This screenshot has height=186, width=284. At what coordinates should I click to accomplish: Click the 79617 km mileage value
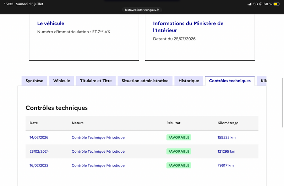(225, 165)
